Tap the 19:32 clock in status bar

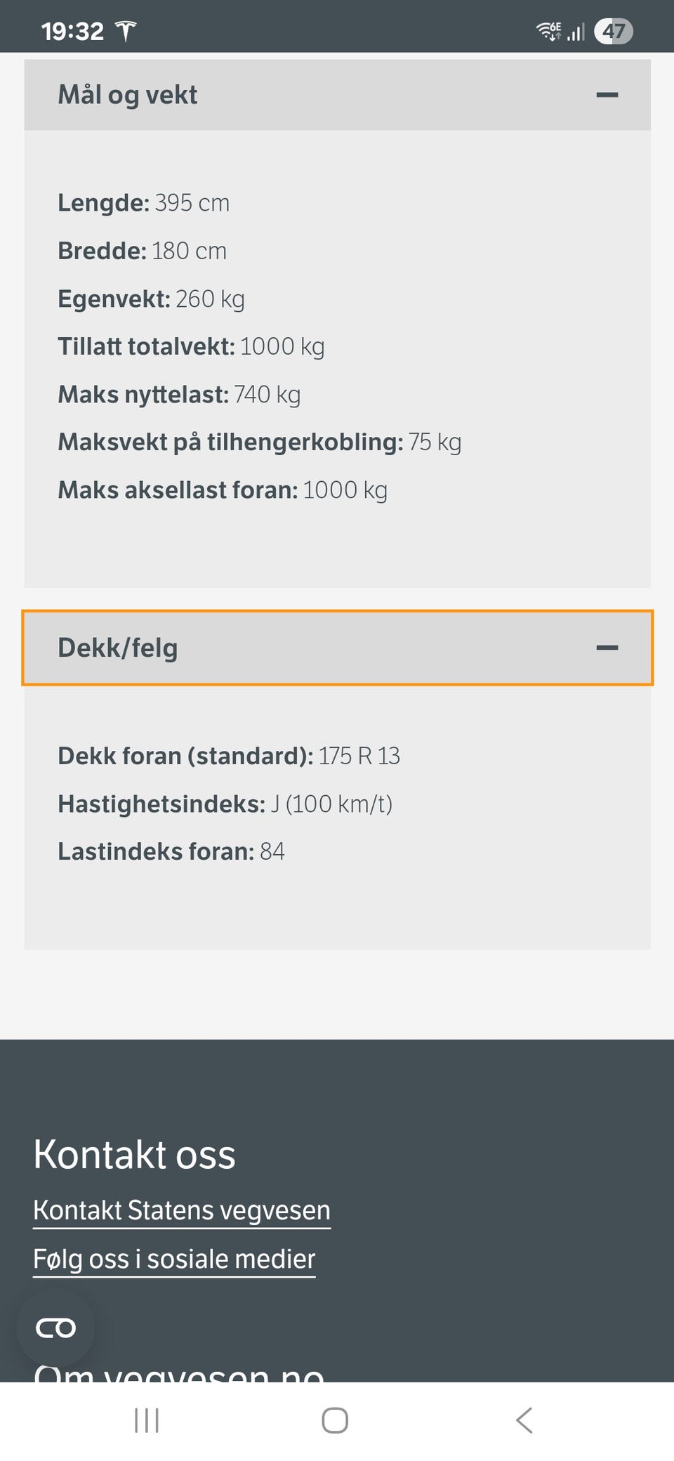(x=72, y=31)
